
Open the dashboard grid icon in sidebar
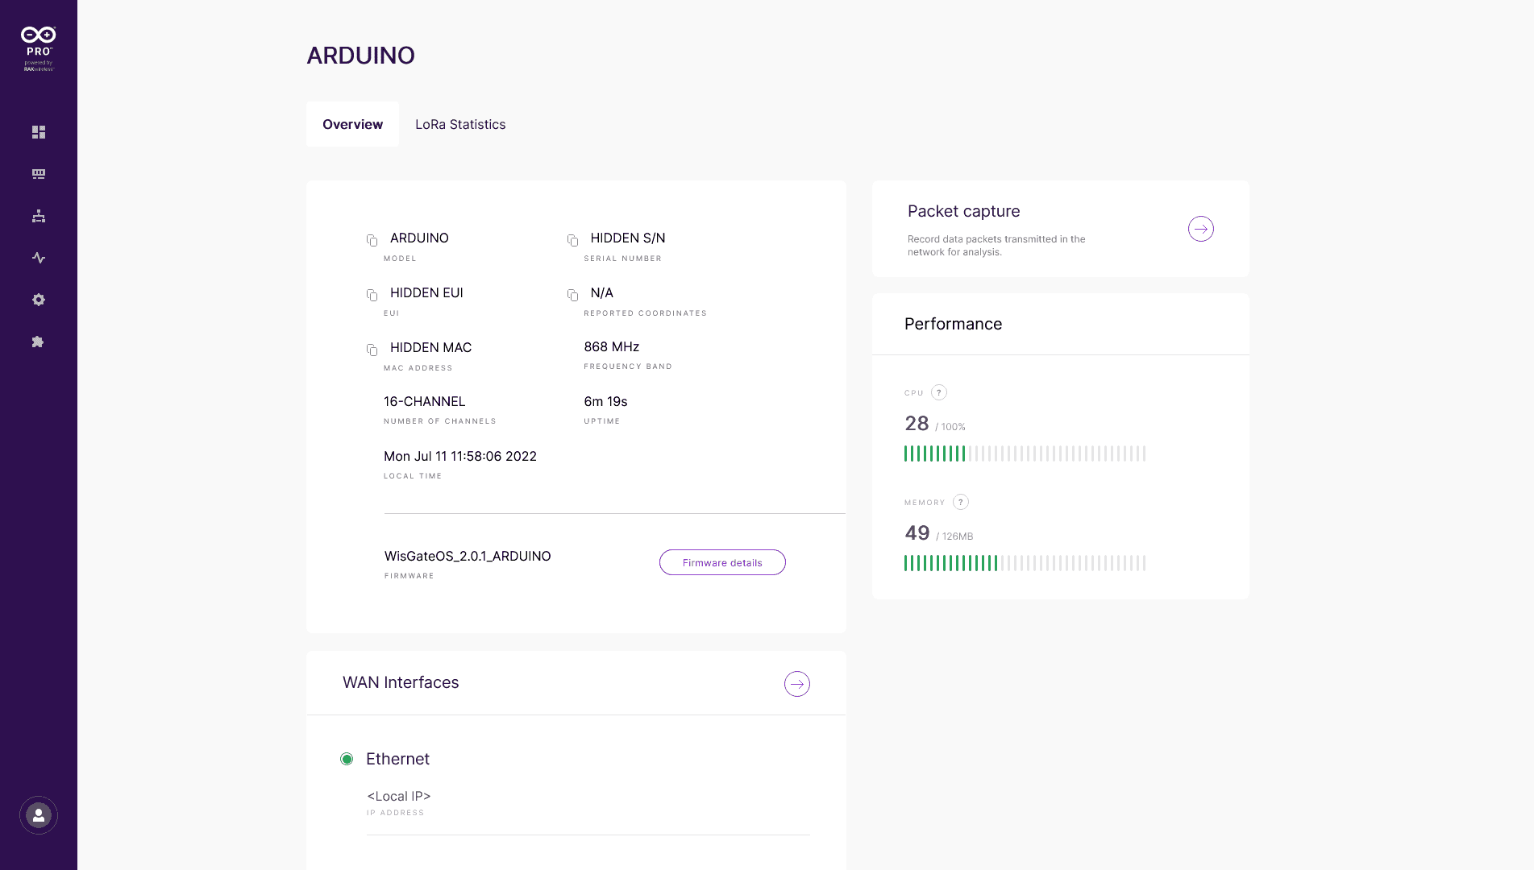coord(39,132)
